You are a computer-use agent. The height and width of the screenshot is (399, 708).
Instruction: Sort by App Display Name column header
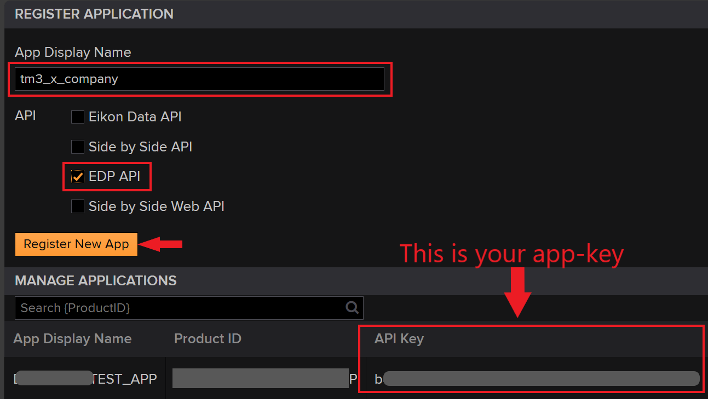pyautogui.click(x=72, y=339)
